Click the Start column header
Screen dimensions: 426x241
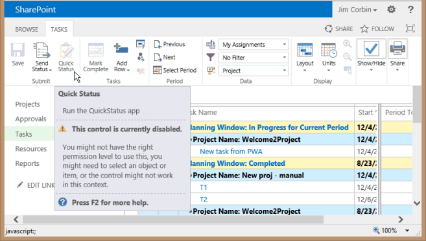point(366,112)
